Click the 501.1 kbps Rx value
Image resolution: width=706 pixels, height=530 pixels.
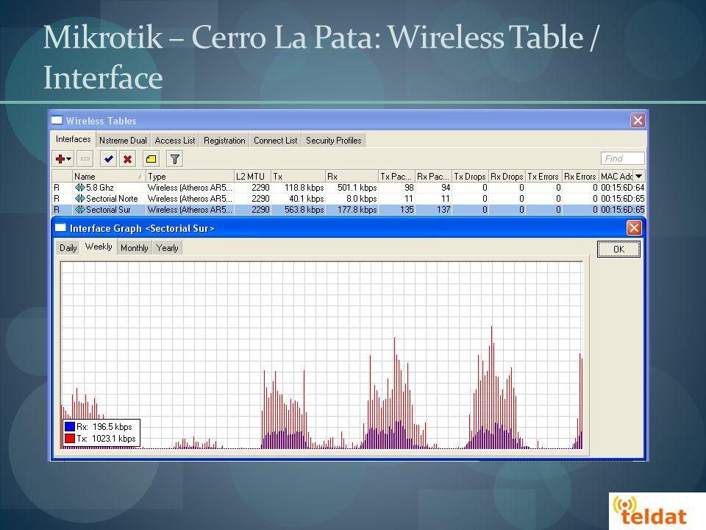point(357,188)
